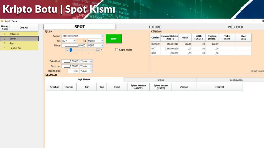
Task: Click the Yön column header in orders table
Action: pyautogui.click(x=102, y=87)
